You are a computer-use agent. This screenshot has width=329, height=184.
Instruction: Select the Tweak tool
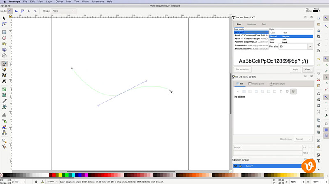(4, 115)
